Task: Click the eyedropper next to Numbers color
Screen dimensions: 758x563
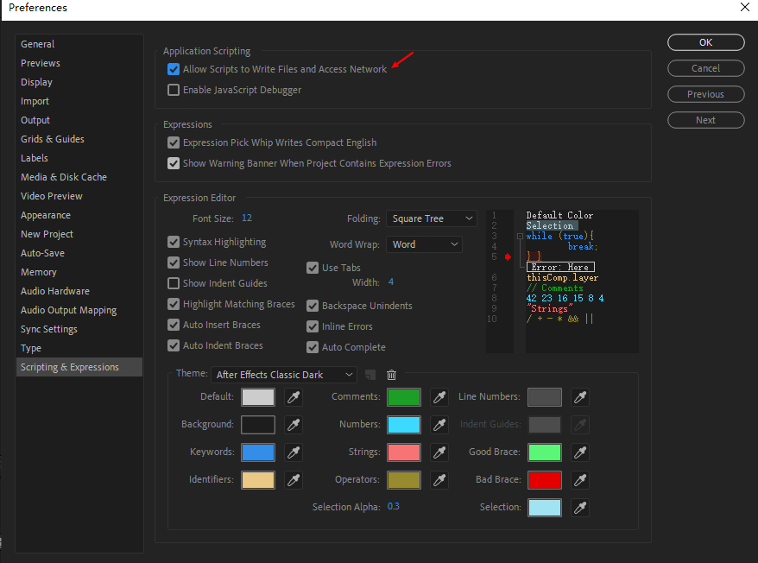Action: tap(439, 424)
